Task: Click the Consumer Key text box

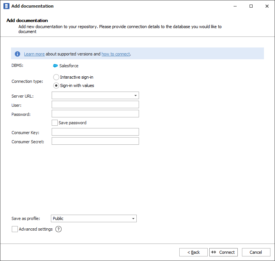Action: click(x=95, y=132)
